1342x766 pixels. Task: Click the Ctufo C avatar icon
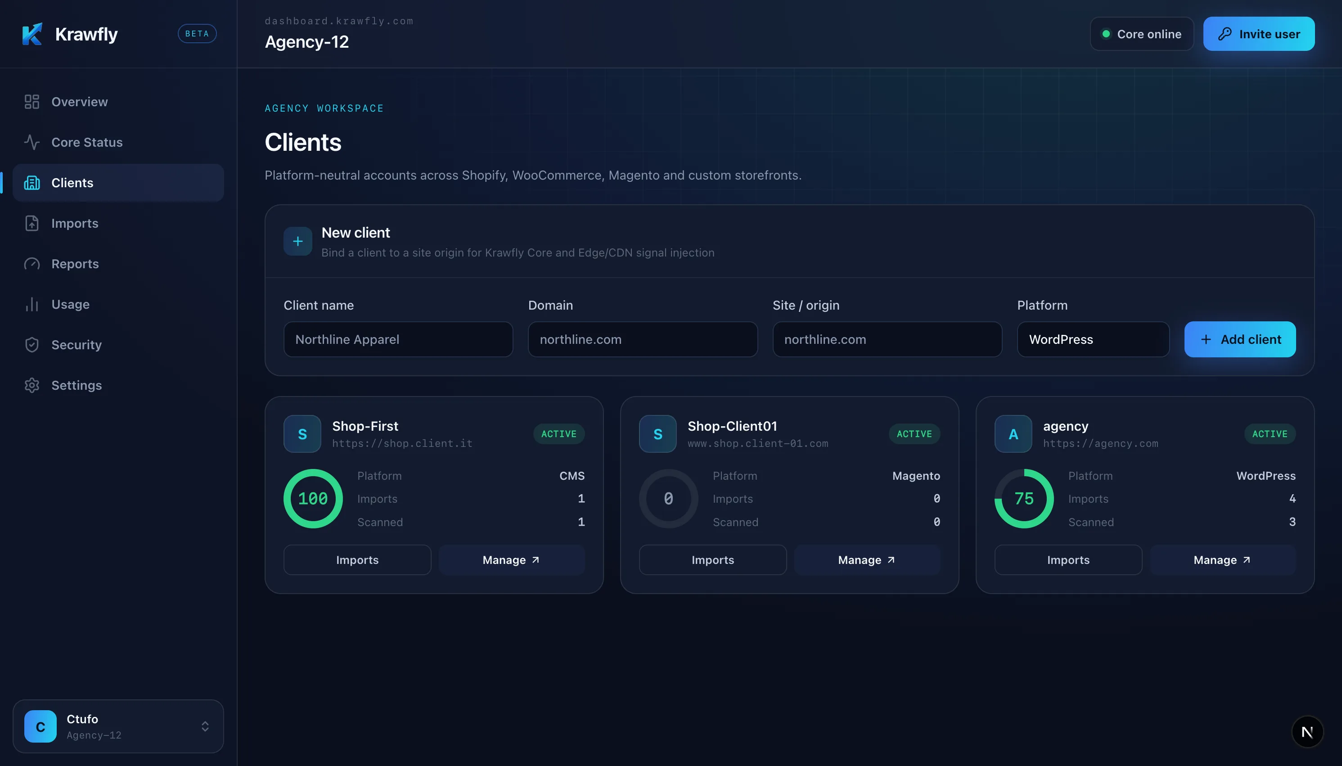(41, 726)
